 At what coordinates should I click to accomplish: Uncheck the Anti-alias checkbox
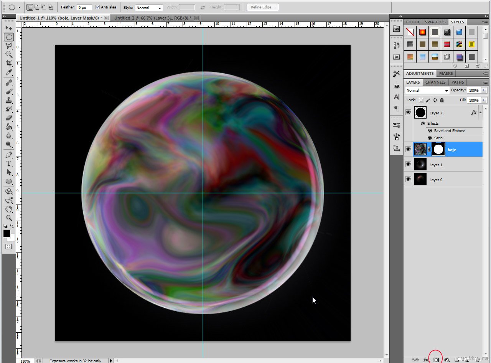coord(97,7)
